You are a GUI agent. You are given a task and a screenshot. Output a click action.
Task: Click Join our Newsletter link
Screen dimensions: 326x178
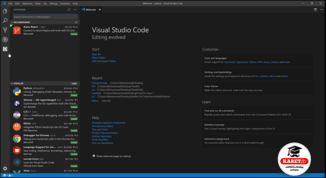103,143
